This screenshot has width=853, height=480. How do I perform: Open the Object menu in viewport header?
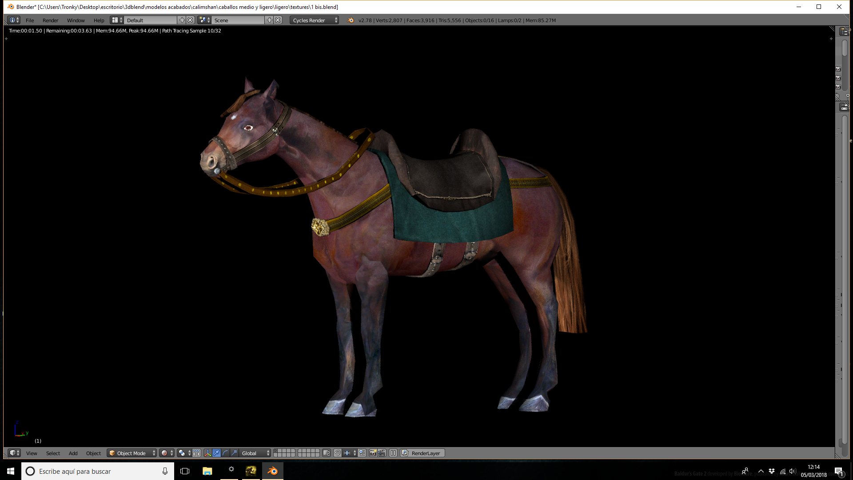pyautogui.click(x=93, y=453)
